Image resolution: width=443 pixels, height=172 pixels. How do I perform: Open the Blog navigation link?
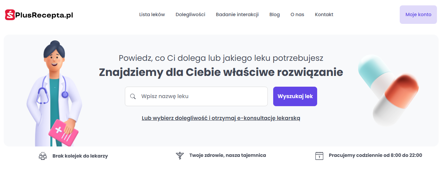[x=275, y=14]
